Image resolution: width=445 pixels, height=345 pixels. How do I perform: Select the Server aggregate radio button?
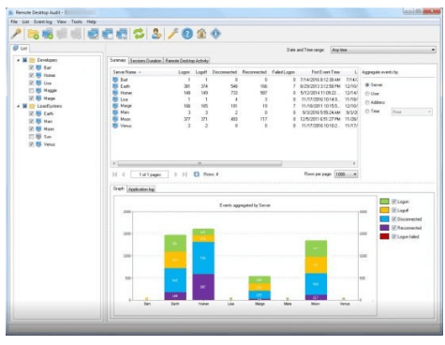click(x=367, y=85)
